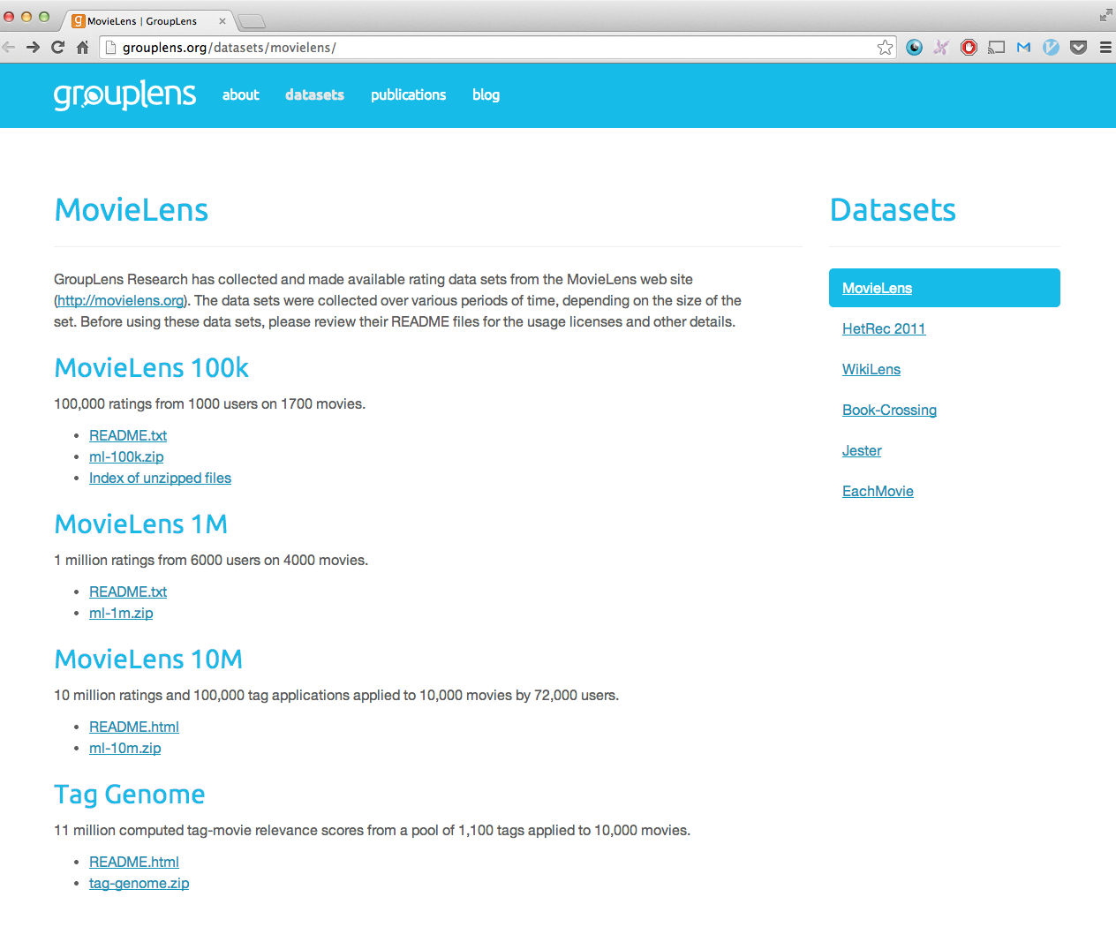The image size is (1116, 927).
Task: Click the MovieLens 100k heading
Action: coord(152,367)
